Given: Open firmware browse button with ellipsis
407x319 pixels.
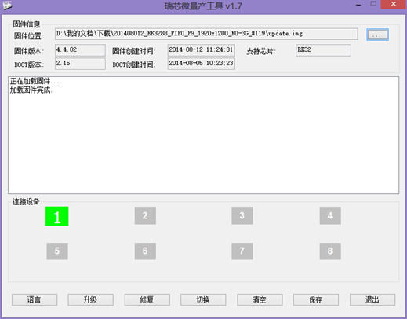Looking at the screenshot, I should pyautogui.click(x=377, y=35).
